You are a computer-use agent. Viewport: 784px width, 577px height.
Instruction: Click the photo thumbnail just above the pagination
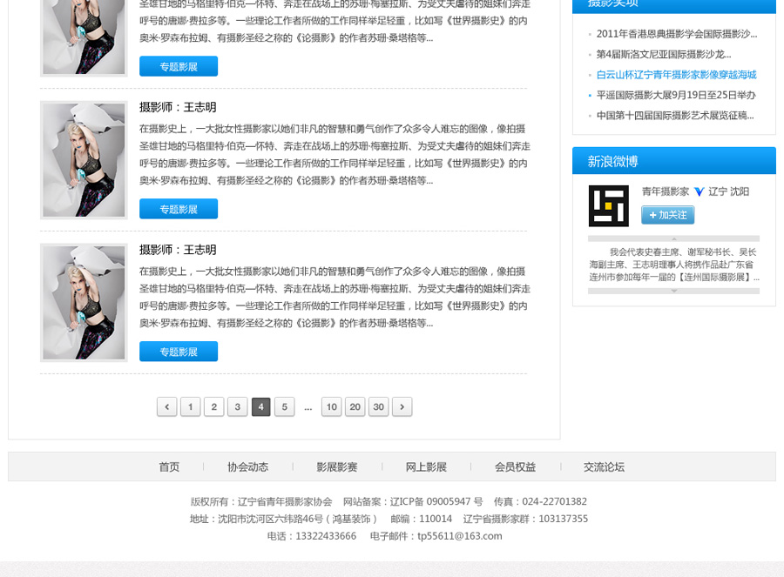coord(84,302)
